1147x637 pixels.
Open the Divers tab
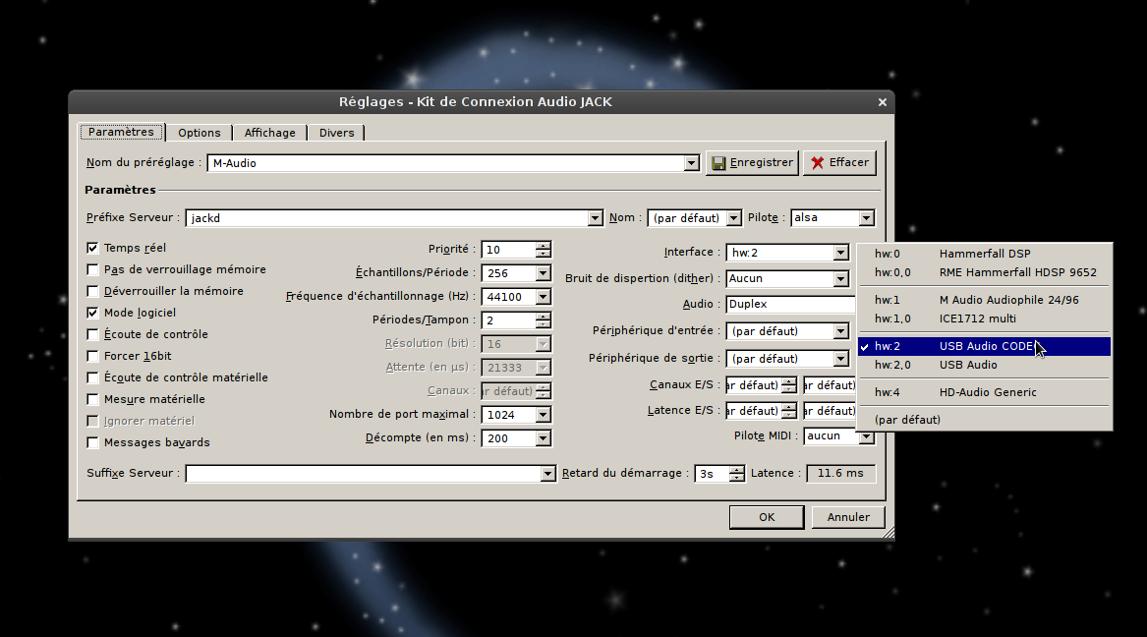[336, 133]
